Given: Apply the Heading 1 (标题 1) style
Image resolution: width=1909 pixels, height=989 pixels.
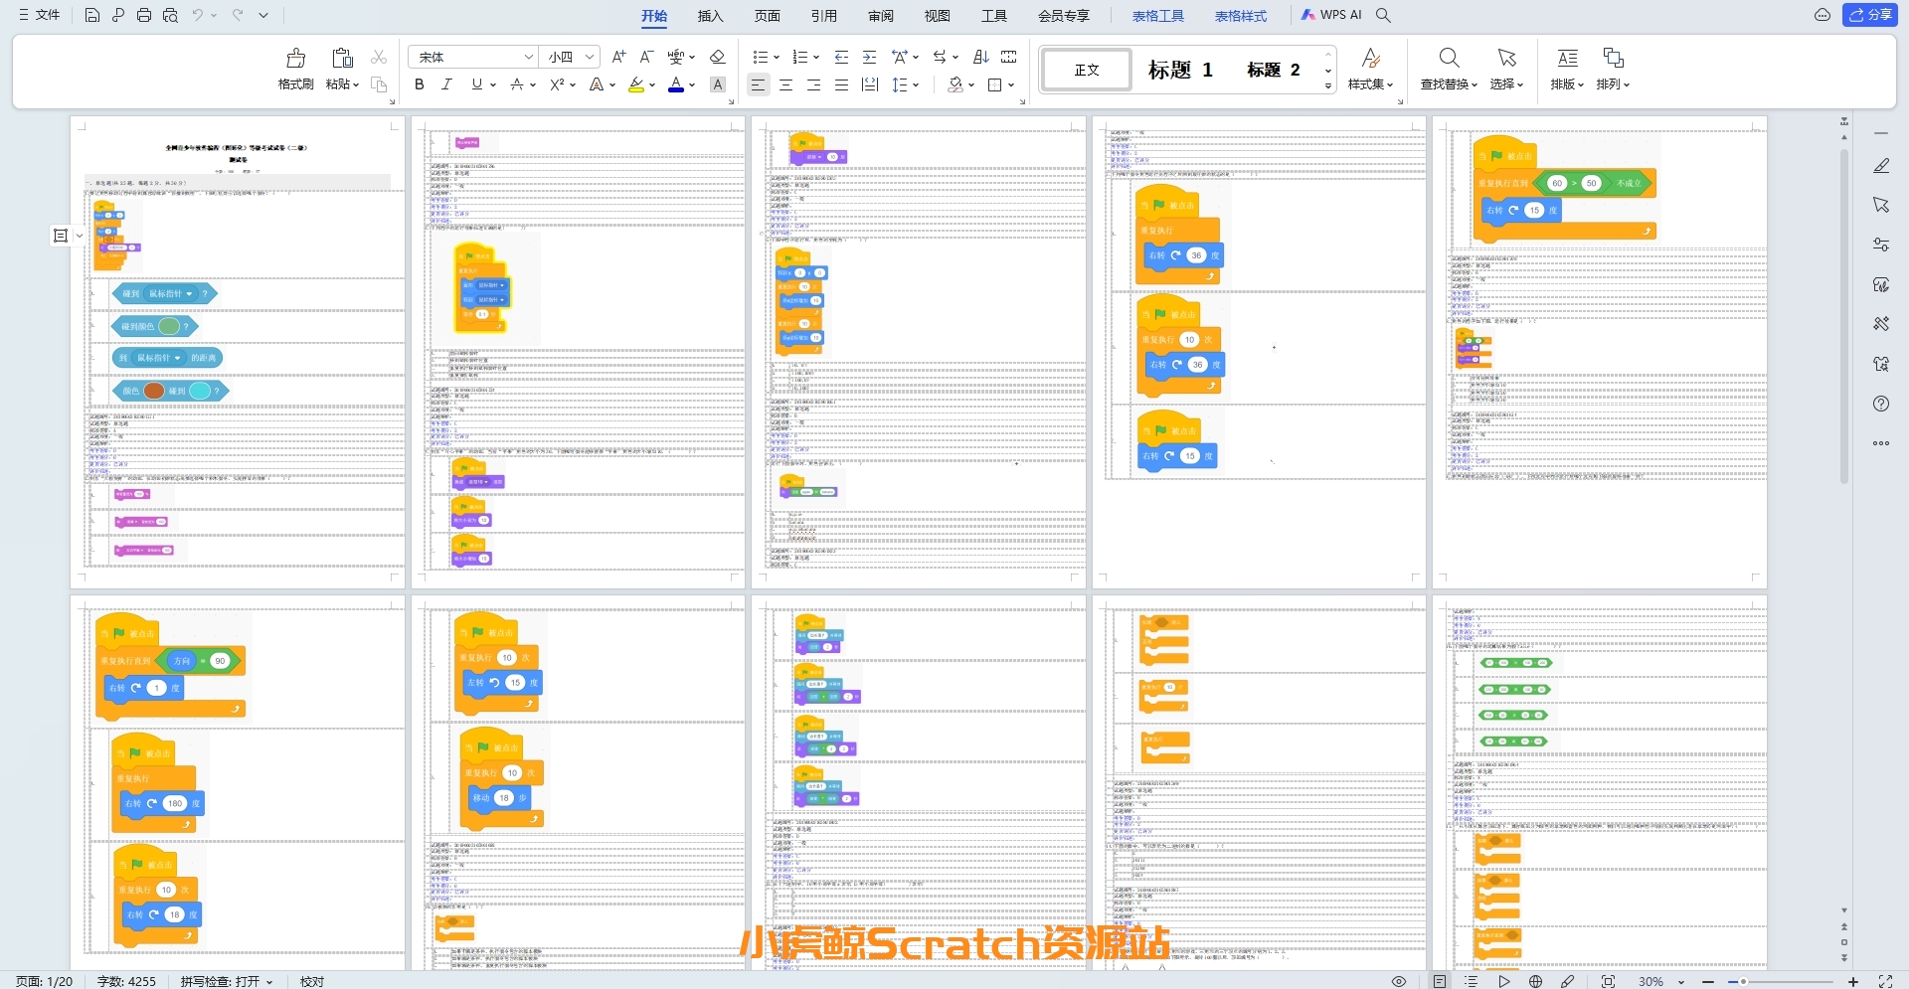Looking at the screenshot, I should click(x=1180, y=70).
